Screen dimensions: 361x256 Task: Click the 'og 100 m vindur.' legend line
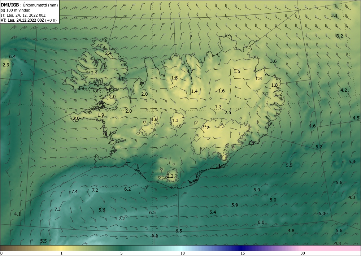tap(16, 10)
